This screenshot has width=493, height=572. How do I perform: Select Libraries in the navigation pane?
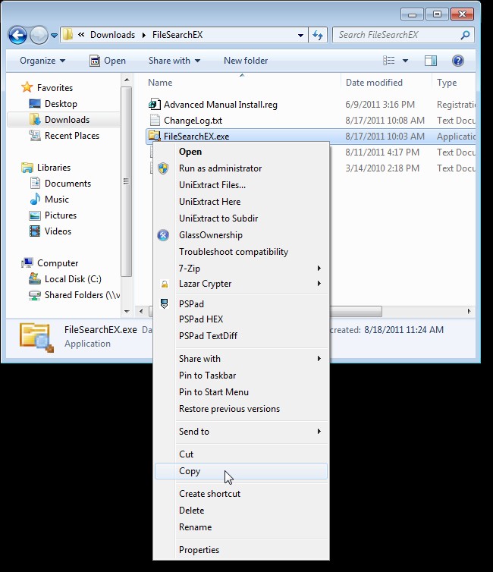point(46,168)
